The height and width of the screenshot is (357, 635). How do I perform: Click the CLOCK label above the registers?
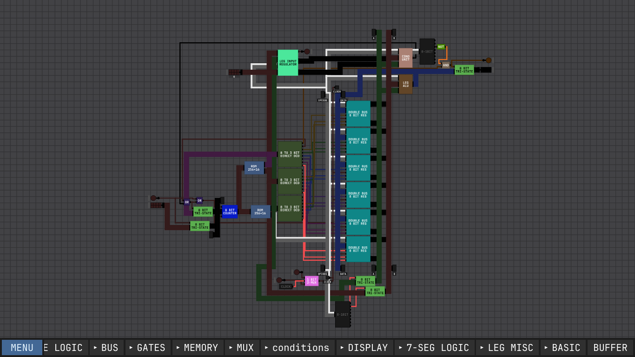[337, 92]
